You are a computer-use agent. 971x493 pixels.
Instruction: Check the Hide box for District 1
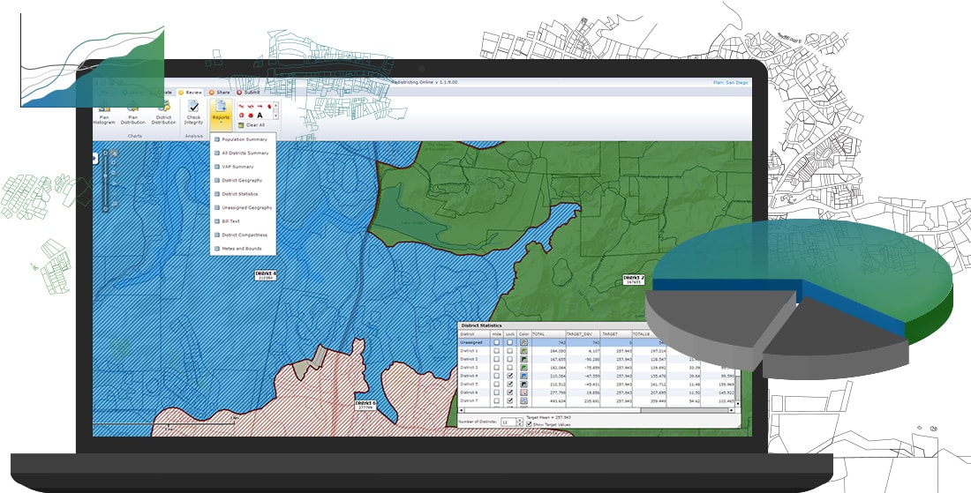(497, 351)
